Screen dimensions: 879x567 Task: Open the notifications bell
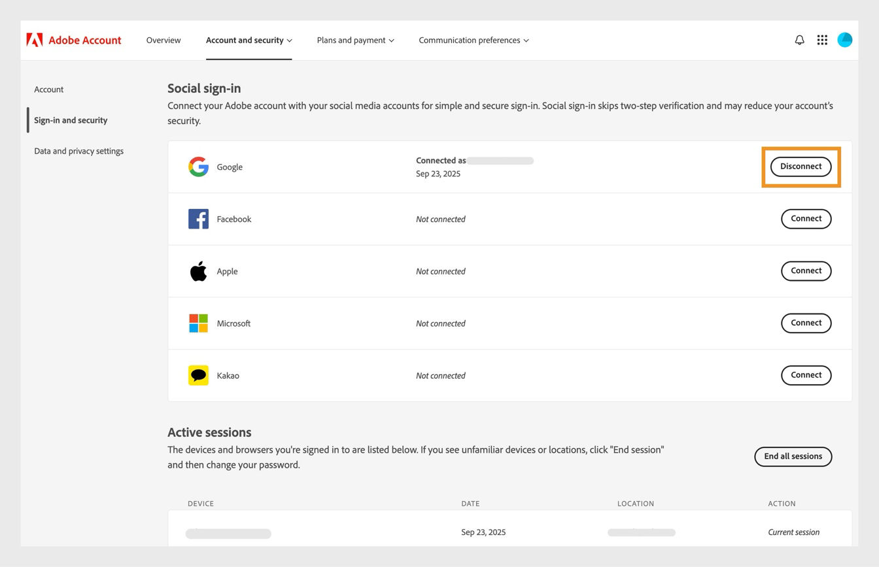(x=799, y=40)
